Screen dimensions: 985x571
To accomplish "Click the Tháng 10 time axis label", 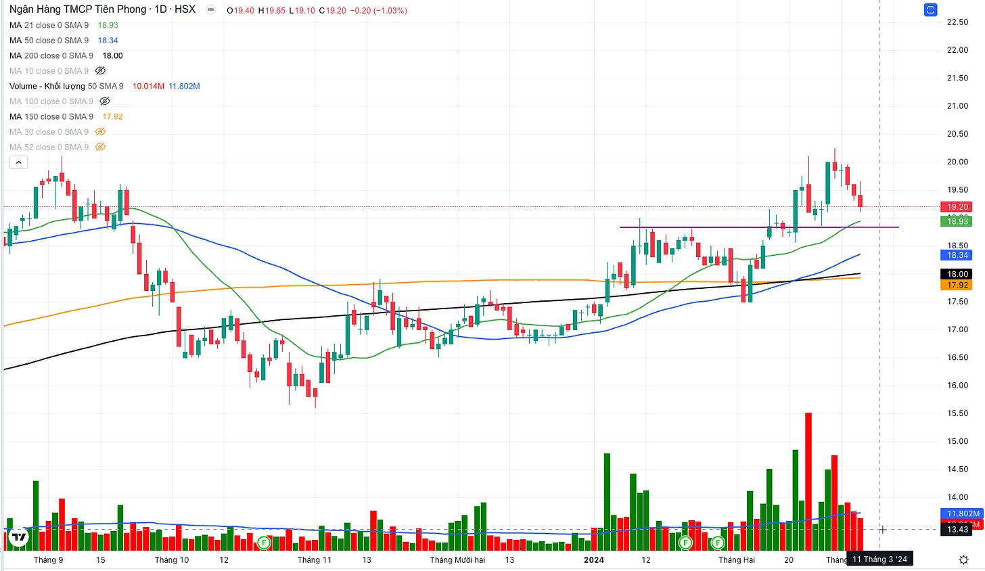I will point(172,559).
